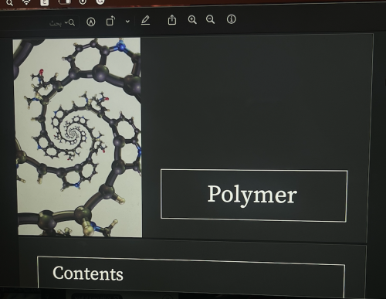This screenshot has width=386, height=299.
Task: Click the Polymer title box
Action: pyautogui.click(x=254, y=195)
